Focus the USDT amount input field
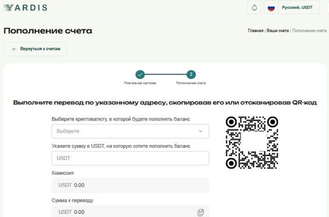 point(130,158)
